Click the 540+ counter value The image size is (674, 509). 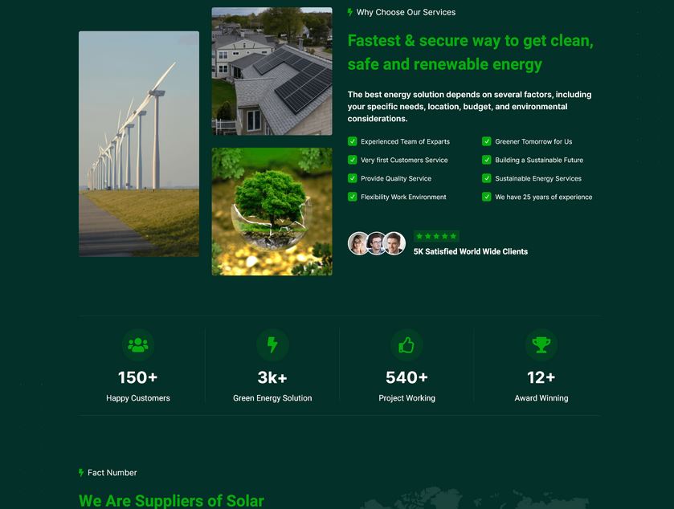406,377
